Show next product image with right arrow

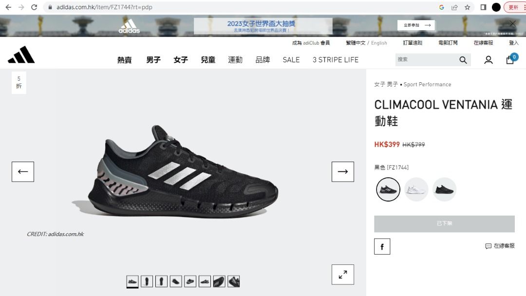click(343, 172)
